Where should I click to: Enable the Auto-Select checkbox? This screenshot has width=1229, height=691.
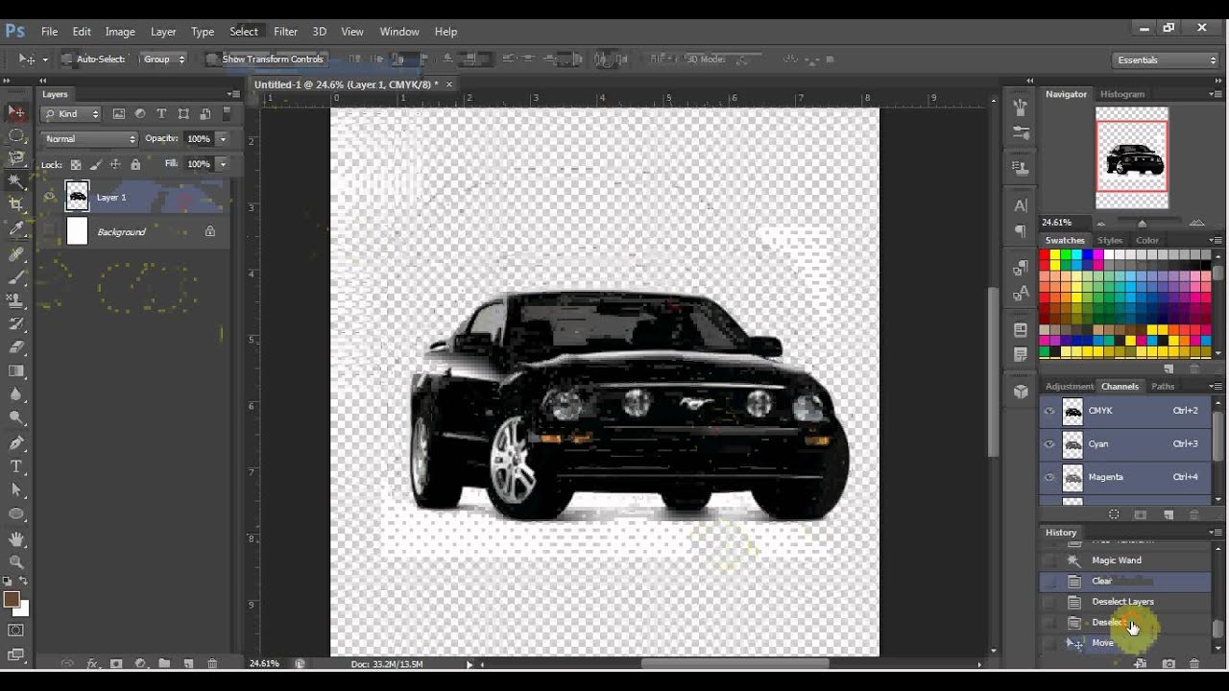coord(67,60)
